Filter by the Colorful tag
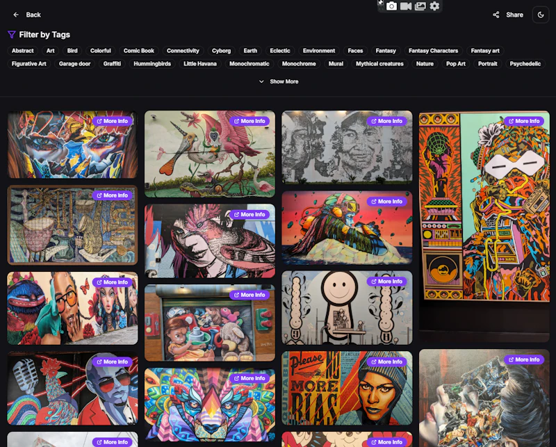 [100, 51]
